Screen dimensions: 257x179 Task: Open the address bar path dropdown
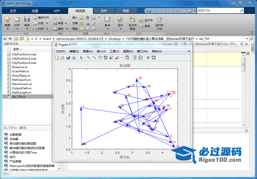click(x=247, y=39)
